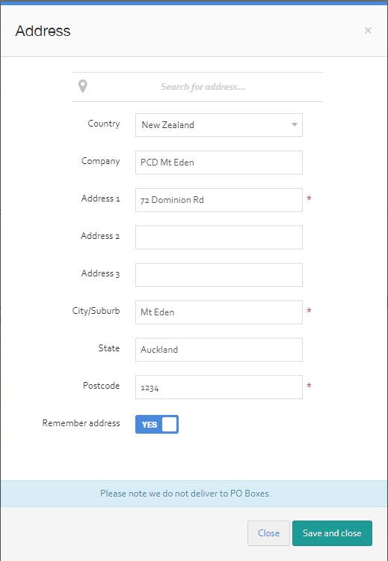Click the grey Close button
Screen dimensions: 388x561
(268, 533)
